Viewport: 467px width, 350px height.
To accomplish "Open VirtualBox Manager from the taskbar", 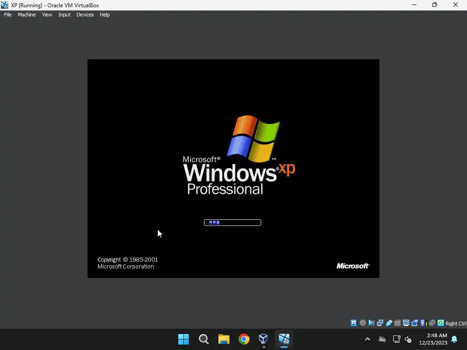I will (x=264, y=339).
